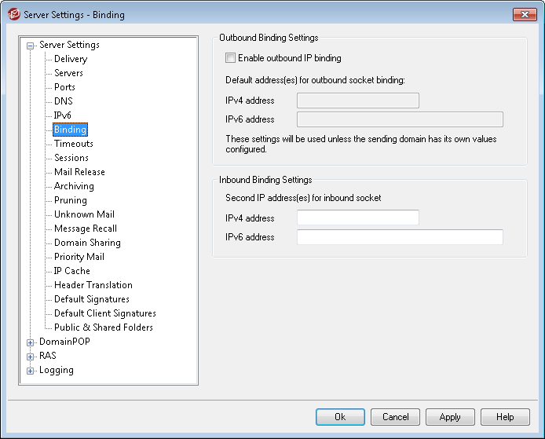Open Help for this dialog
Viewport: 545px width, 439px height.
pos(505,417)
